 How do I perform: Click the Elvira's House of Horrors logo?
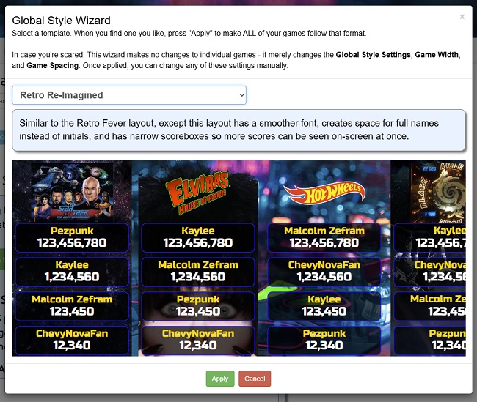[x=197, y=193]
